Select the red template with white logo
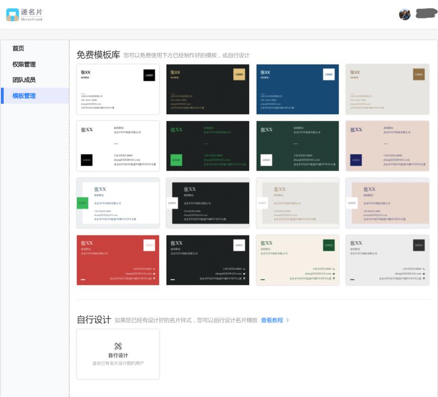The width and height of the screenshot is (438, 397). click(x=118, y=260)
